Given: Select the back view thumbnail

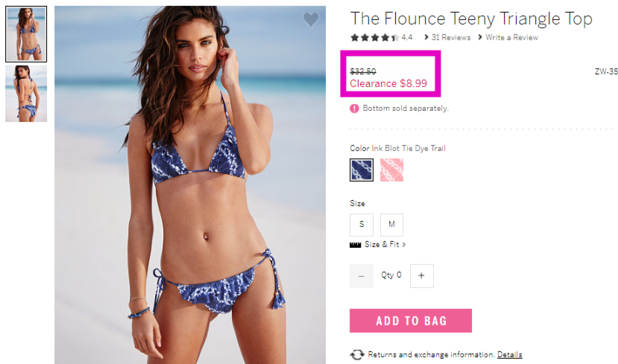Looking at the screenshot, I should [x=26, y=94].
